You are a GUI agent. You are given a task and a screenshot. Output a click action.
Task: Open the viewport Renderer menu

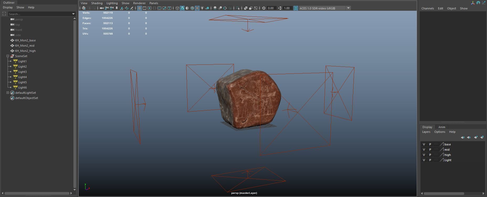coord(139,3)
